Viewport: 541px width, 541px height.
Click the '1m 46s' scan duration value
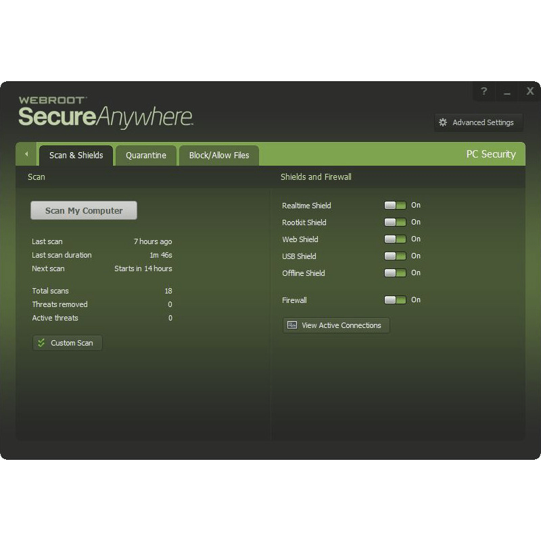tap(161, 255)
